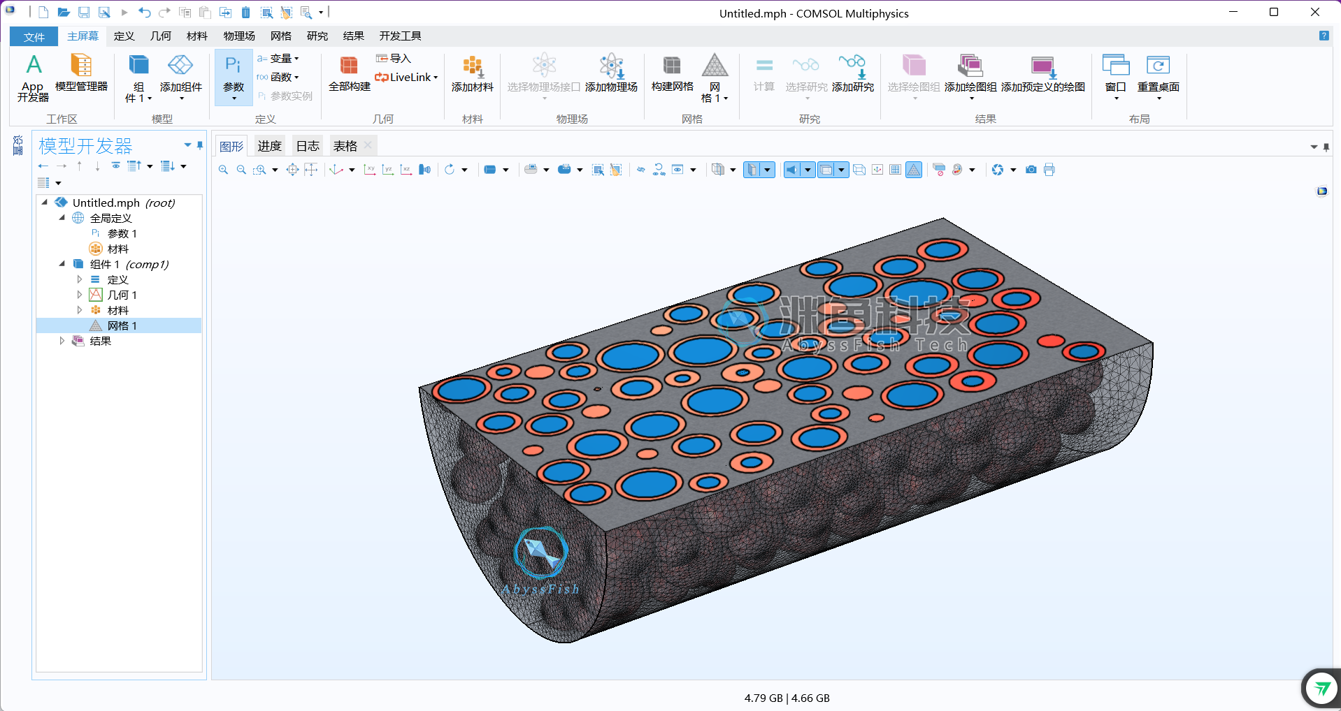Zoom out on the graphics view

[241, 170]
